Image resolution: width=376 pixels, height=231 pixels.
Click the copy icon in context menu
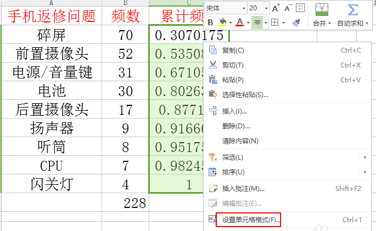pos(212,50)
